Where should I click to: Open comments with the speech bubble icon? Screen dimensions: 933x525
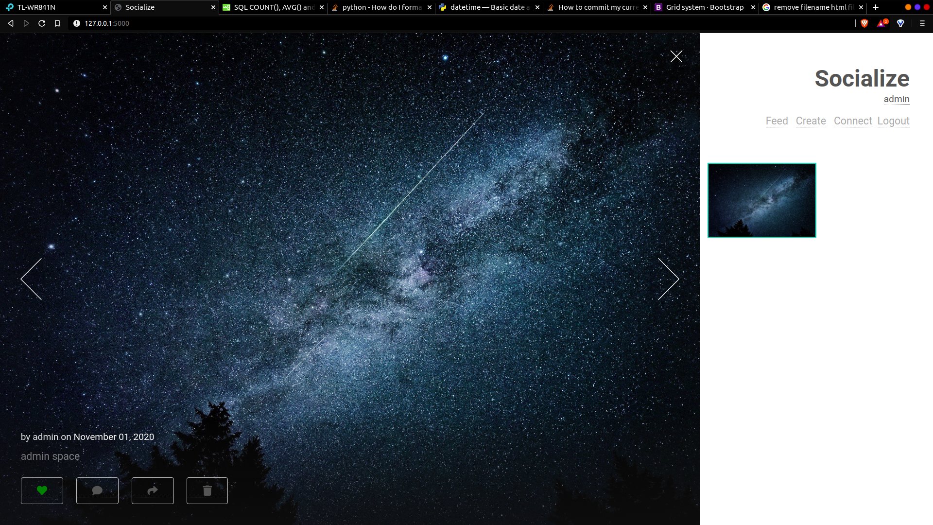point(97,490)
